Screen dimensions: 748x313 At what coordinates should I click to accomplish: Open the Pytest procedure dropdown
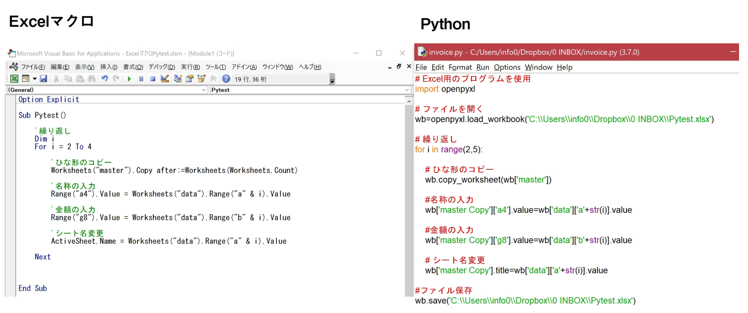tap(407, 90)
